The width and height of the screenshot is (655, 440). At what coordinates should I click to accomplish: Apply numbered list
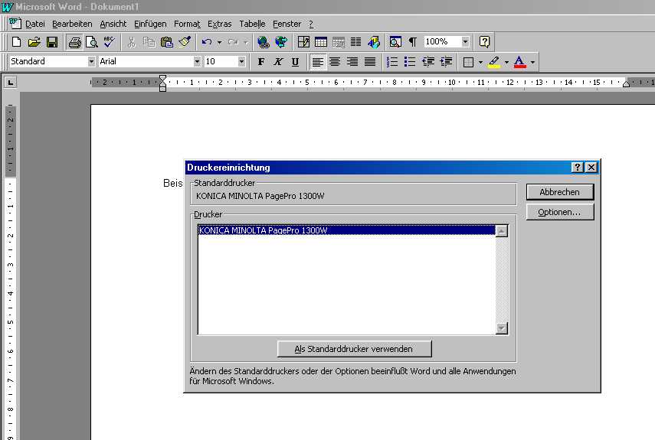[x=392, y=62]
